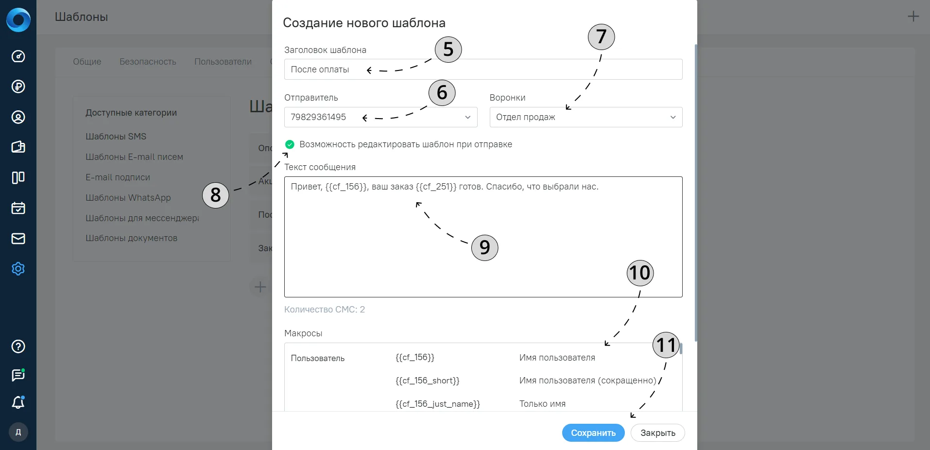This screenshot has width=930, height=450.
Task: Expand the Воронки dropdown 'Отдел продаж'
Action: click(x=586, y=117)
